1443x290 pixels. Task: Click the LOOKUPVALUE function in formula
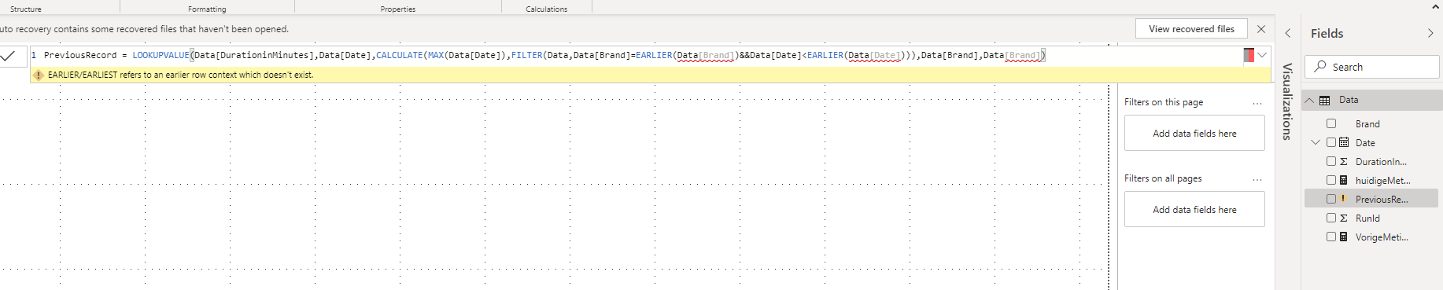click(x=161, y=55)
